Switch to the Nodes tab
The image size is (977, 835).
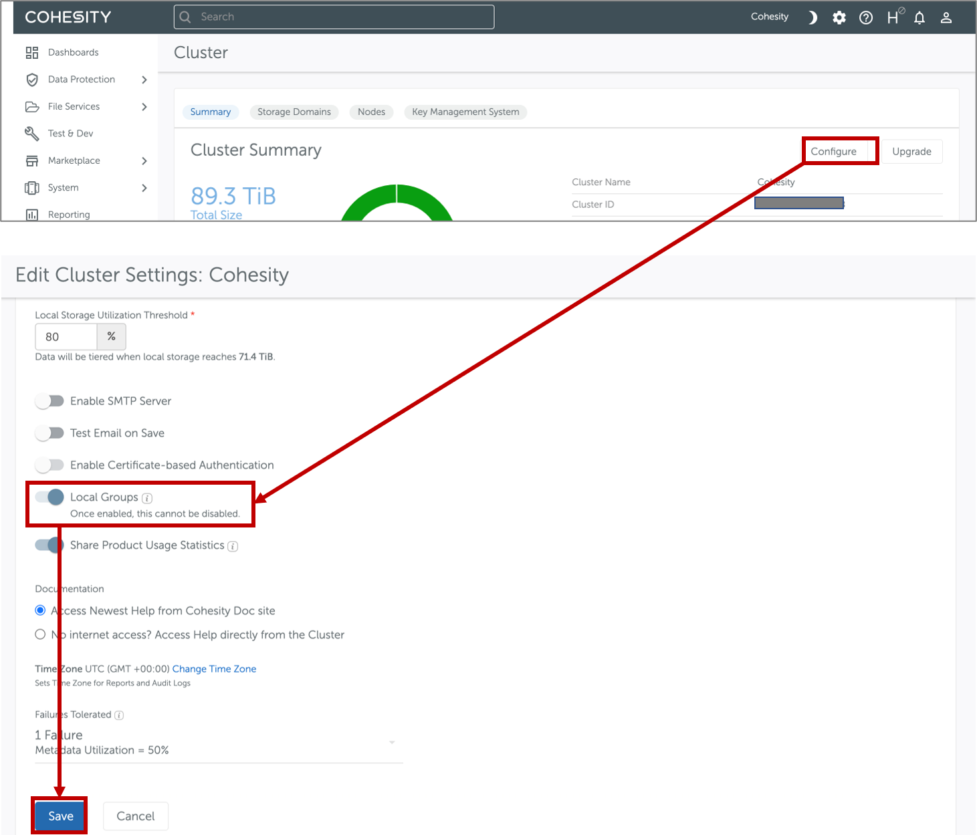371,112
